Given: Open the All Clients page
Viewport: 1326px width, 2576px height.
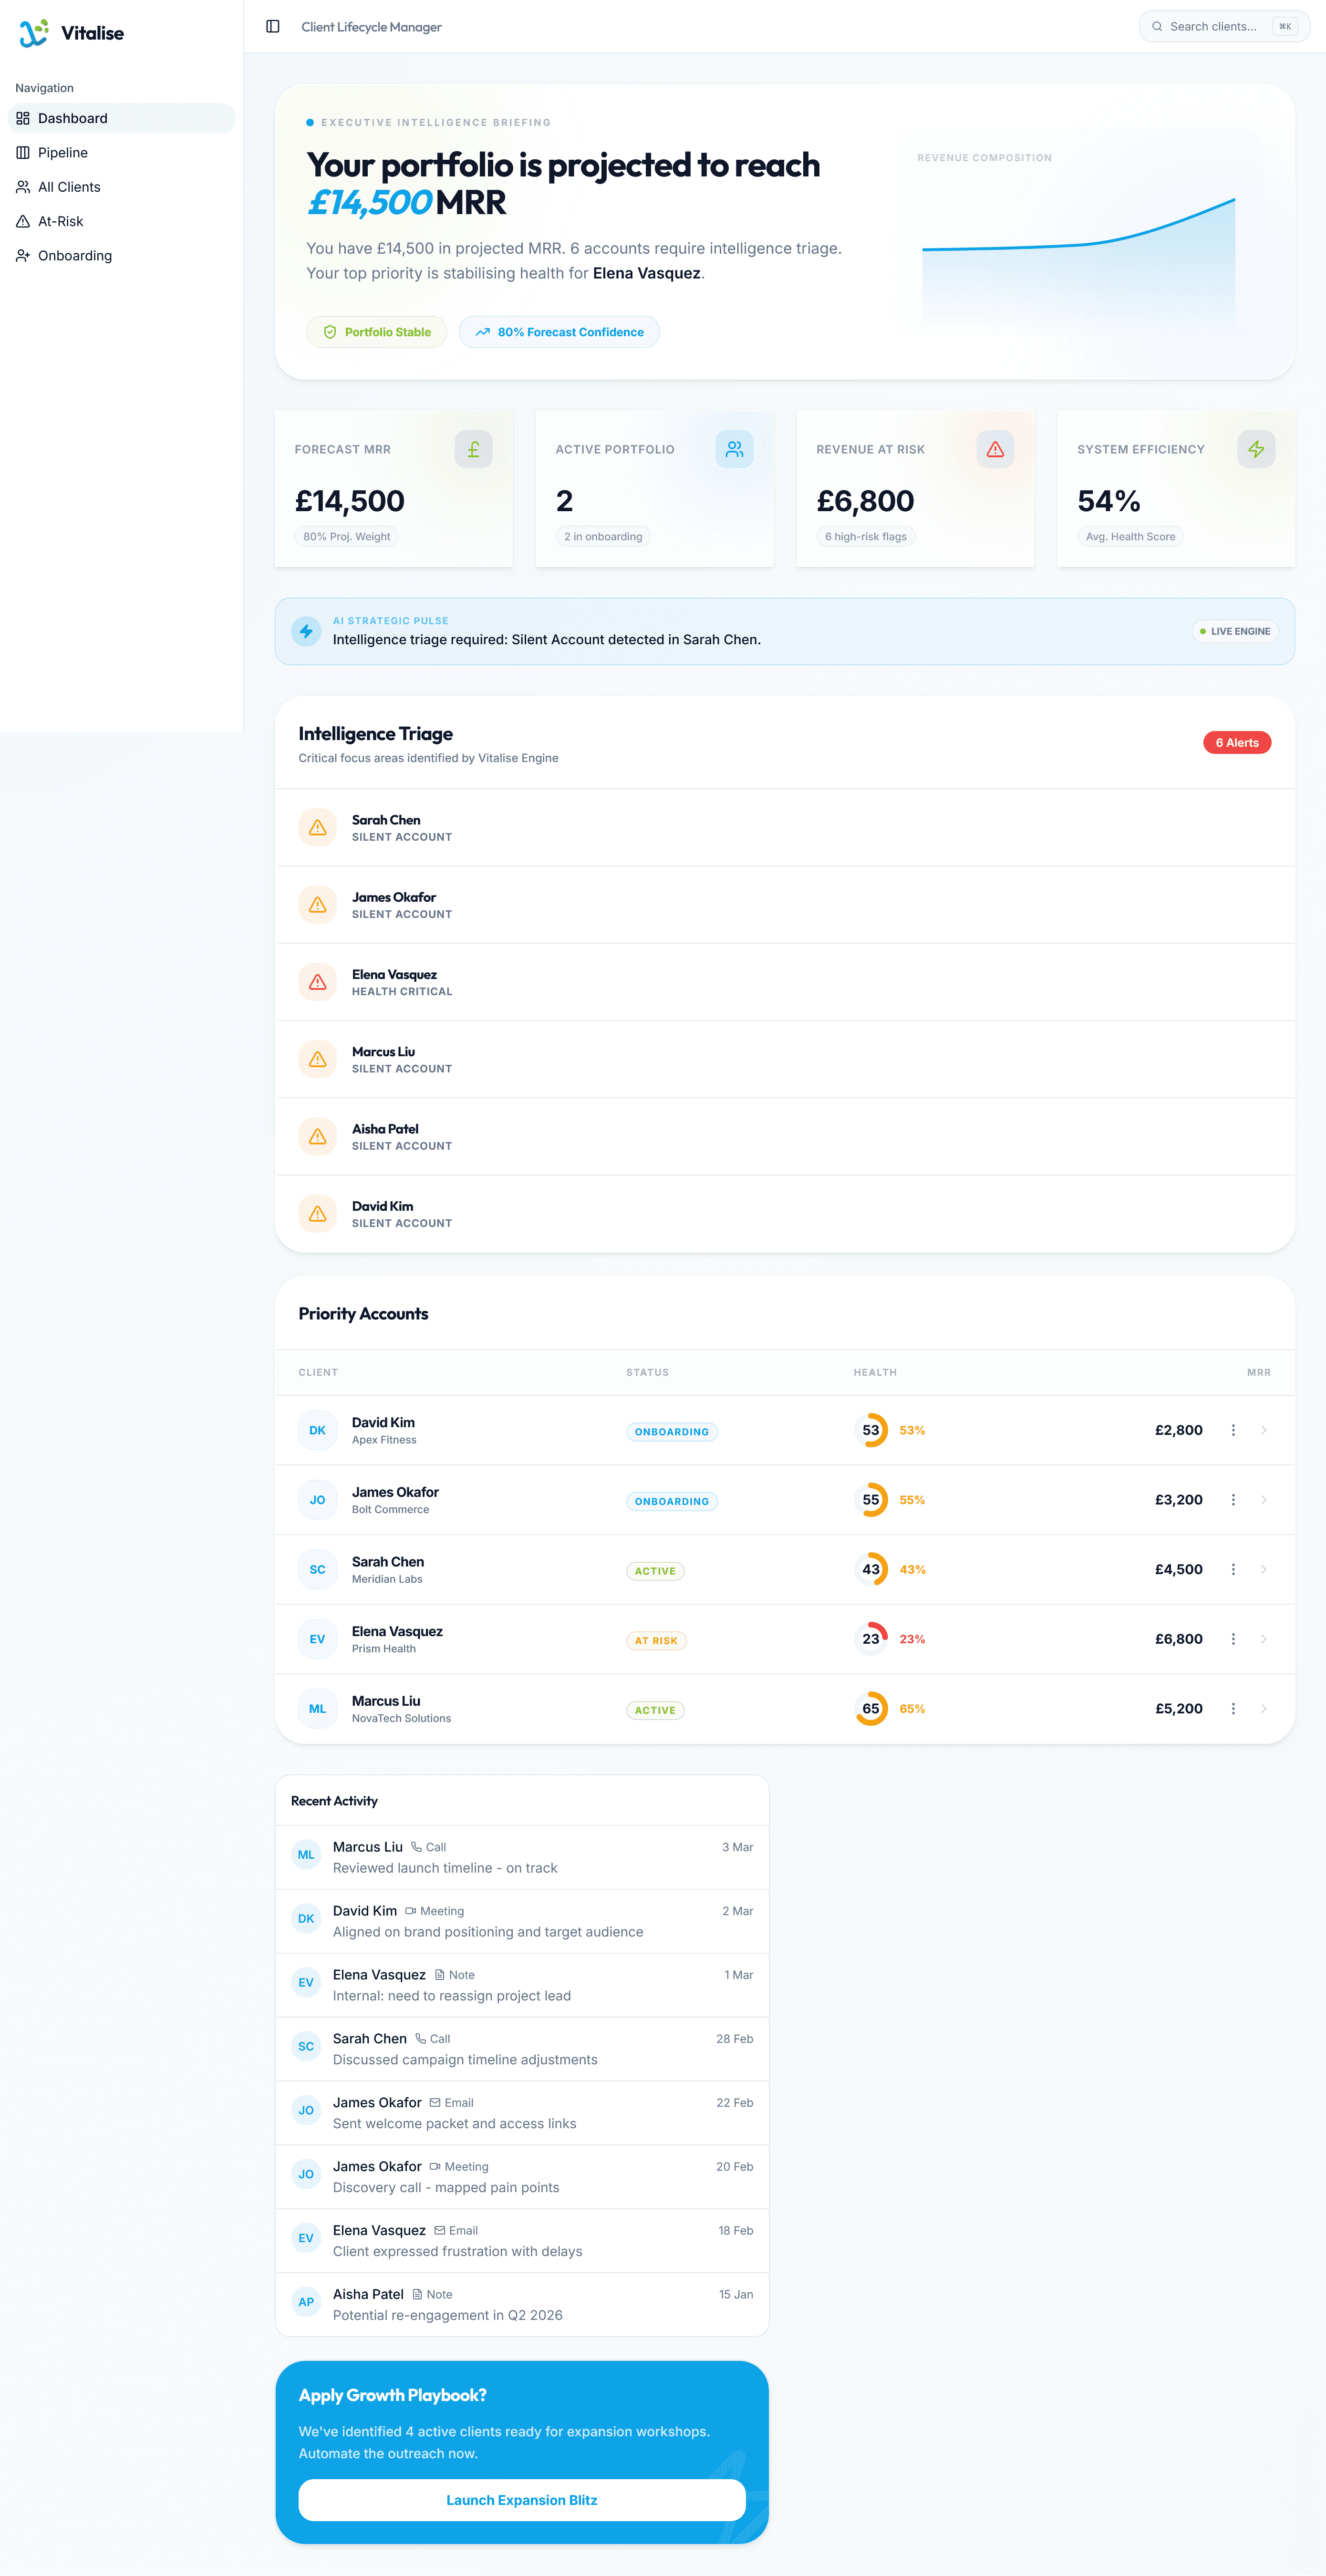Looking at the screenshot, I should tap(121, 187).
